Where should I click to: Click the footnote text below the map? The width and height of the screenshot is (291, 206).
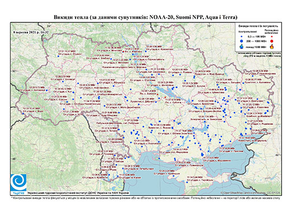(145, 198)
